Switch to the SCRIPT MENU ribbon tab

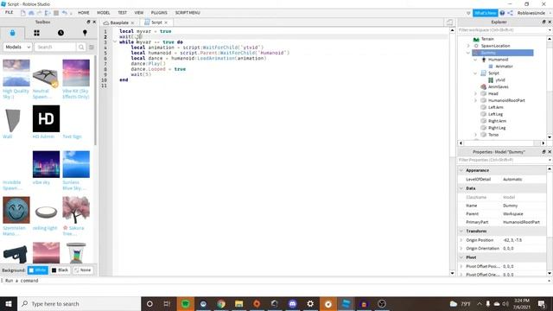188,13
